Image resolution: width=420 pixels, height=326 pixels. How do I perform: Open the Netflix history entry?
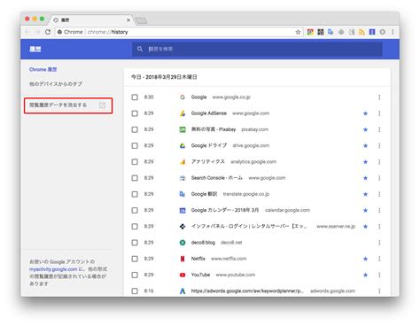tap(198, 259)
